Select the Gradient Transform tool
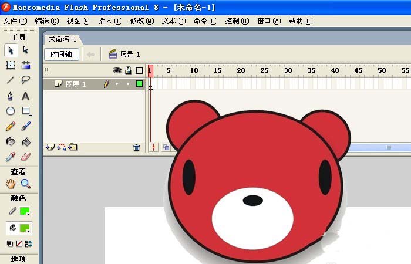This screenshot has height=264, width=411. tap(26, 65)
